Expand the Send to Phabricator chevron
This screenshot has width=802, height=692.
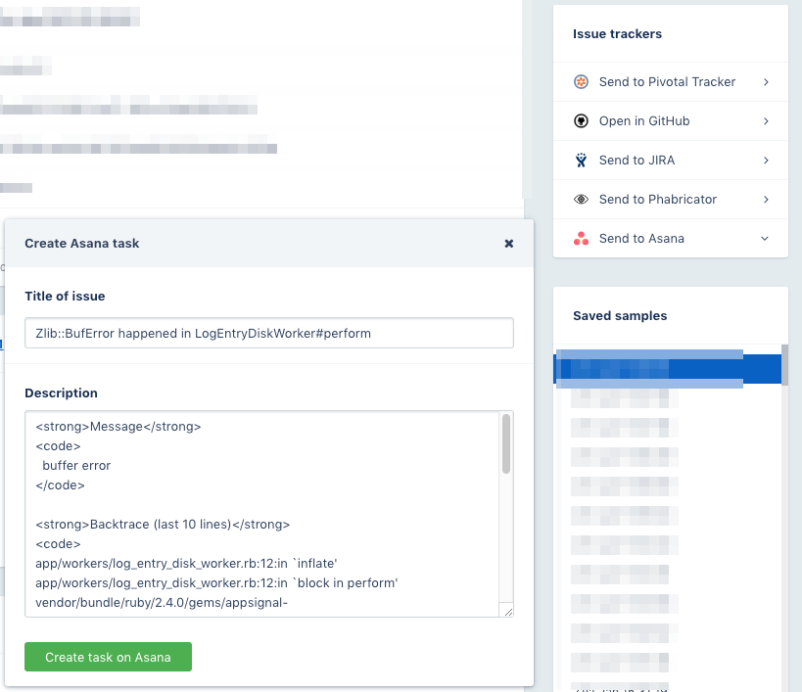pyautogui.click(x=766, y=200)
